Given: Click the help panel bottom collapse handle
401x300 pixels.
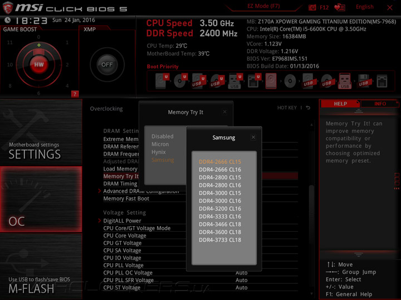Looking at the screenshot, I should click(359, 254).
